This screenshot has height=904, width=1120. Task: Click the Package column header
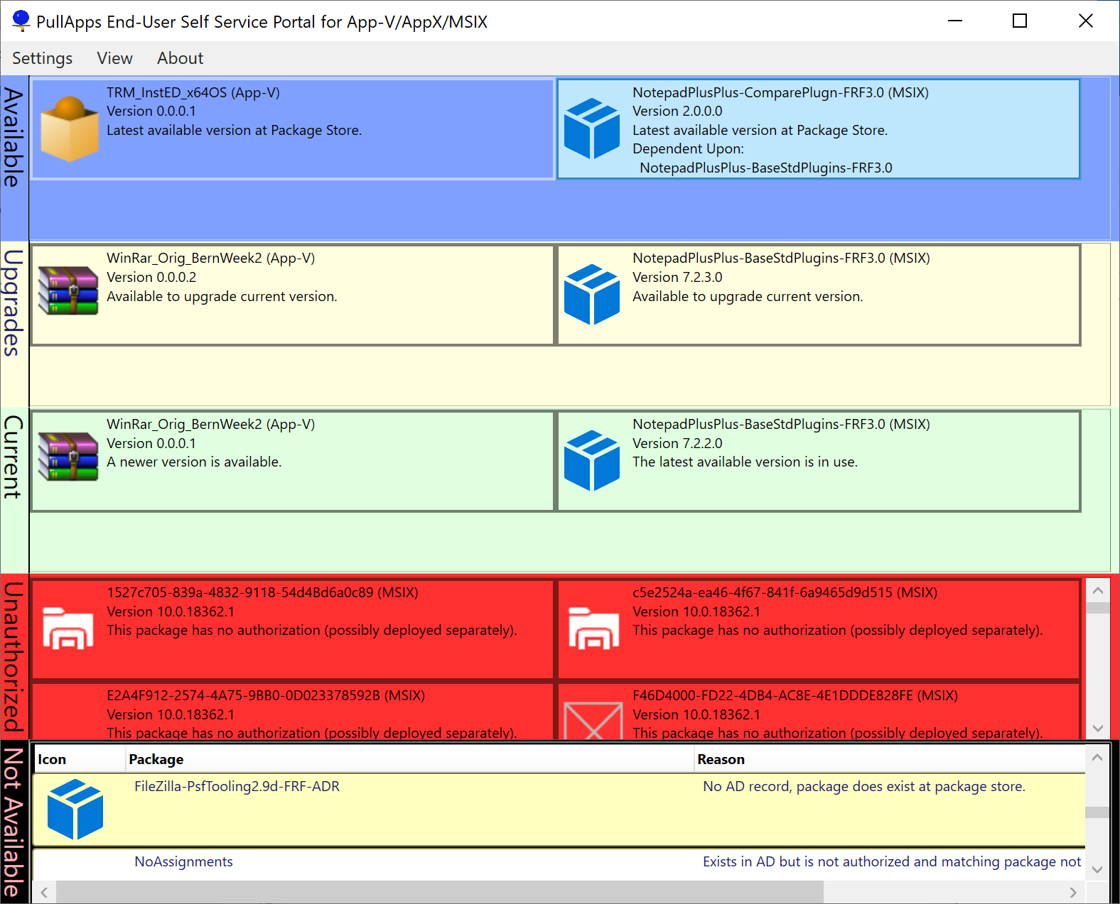coord(409,759)
